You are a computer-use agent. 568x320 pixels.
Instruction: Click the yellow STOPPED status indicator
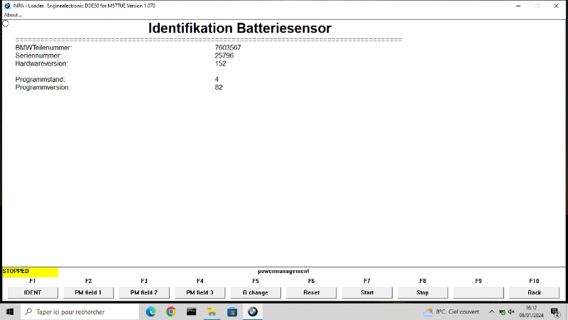click(x=30, y=272)
